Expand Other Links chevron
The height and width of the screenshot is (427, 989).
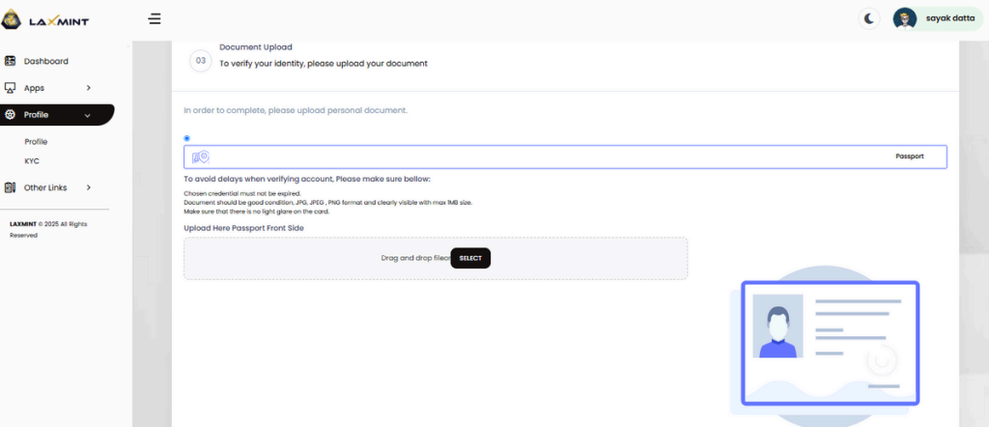pyautogui.click(x=89, y=187)
